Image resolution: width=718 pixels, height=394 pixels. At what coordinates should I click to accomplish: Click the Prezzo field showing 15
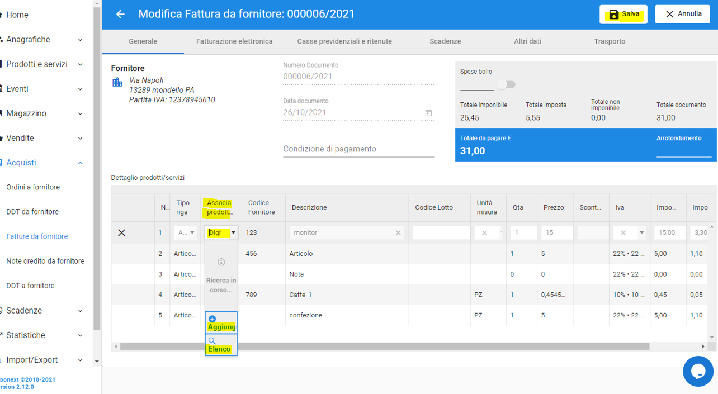click(556, 232)
